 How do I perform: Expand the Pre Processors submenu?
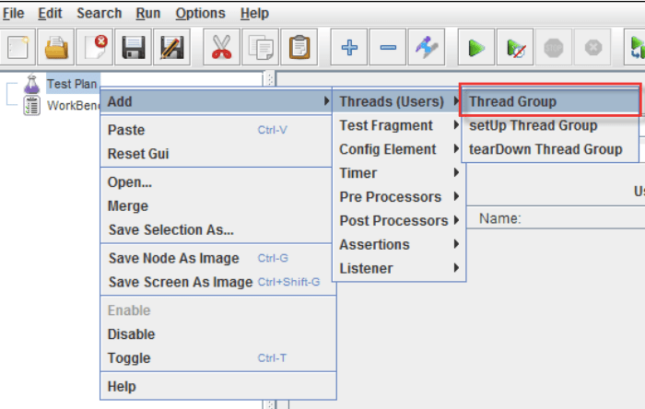tap(399, 197)
